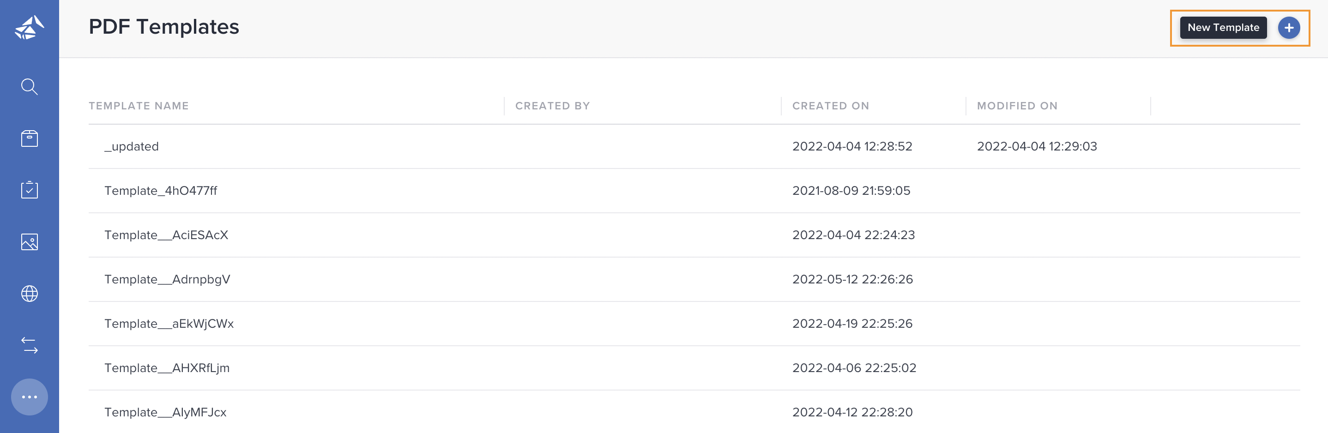Screen dimensions: 1328x433
Task: Select the Template__AlyMFJcx row
Action: coord(694,412)
